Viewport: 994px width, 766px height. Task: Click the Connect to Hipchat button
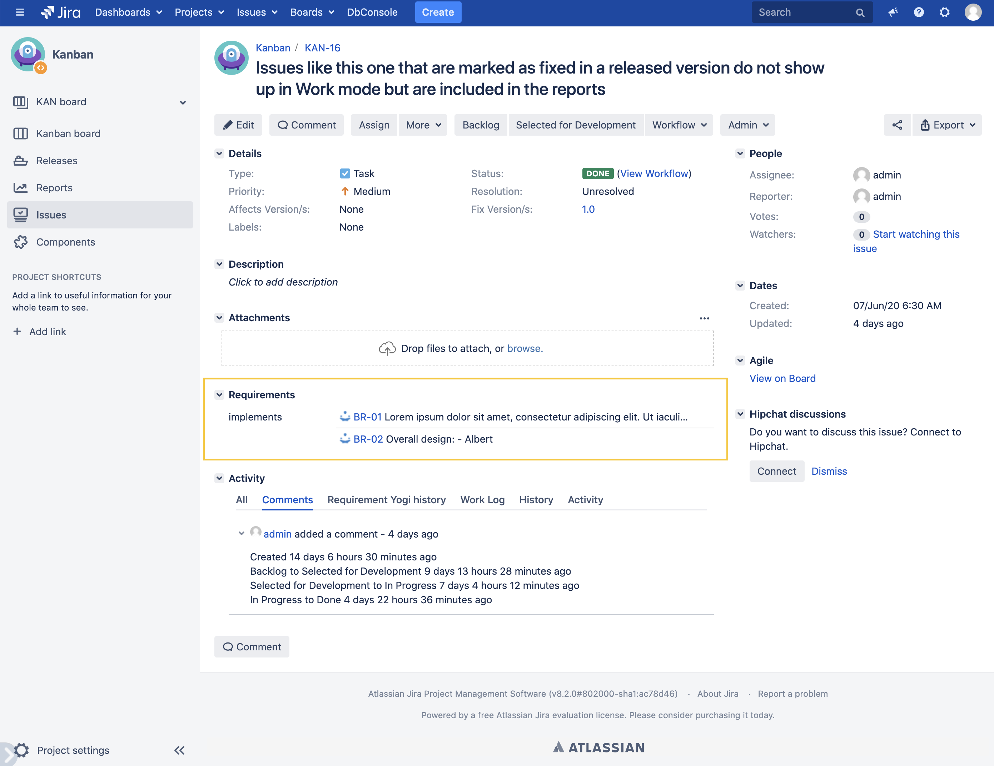click(x=776, y=471)
